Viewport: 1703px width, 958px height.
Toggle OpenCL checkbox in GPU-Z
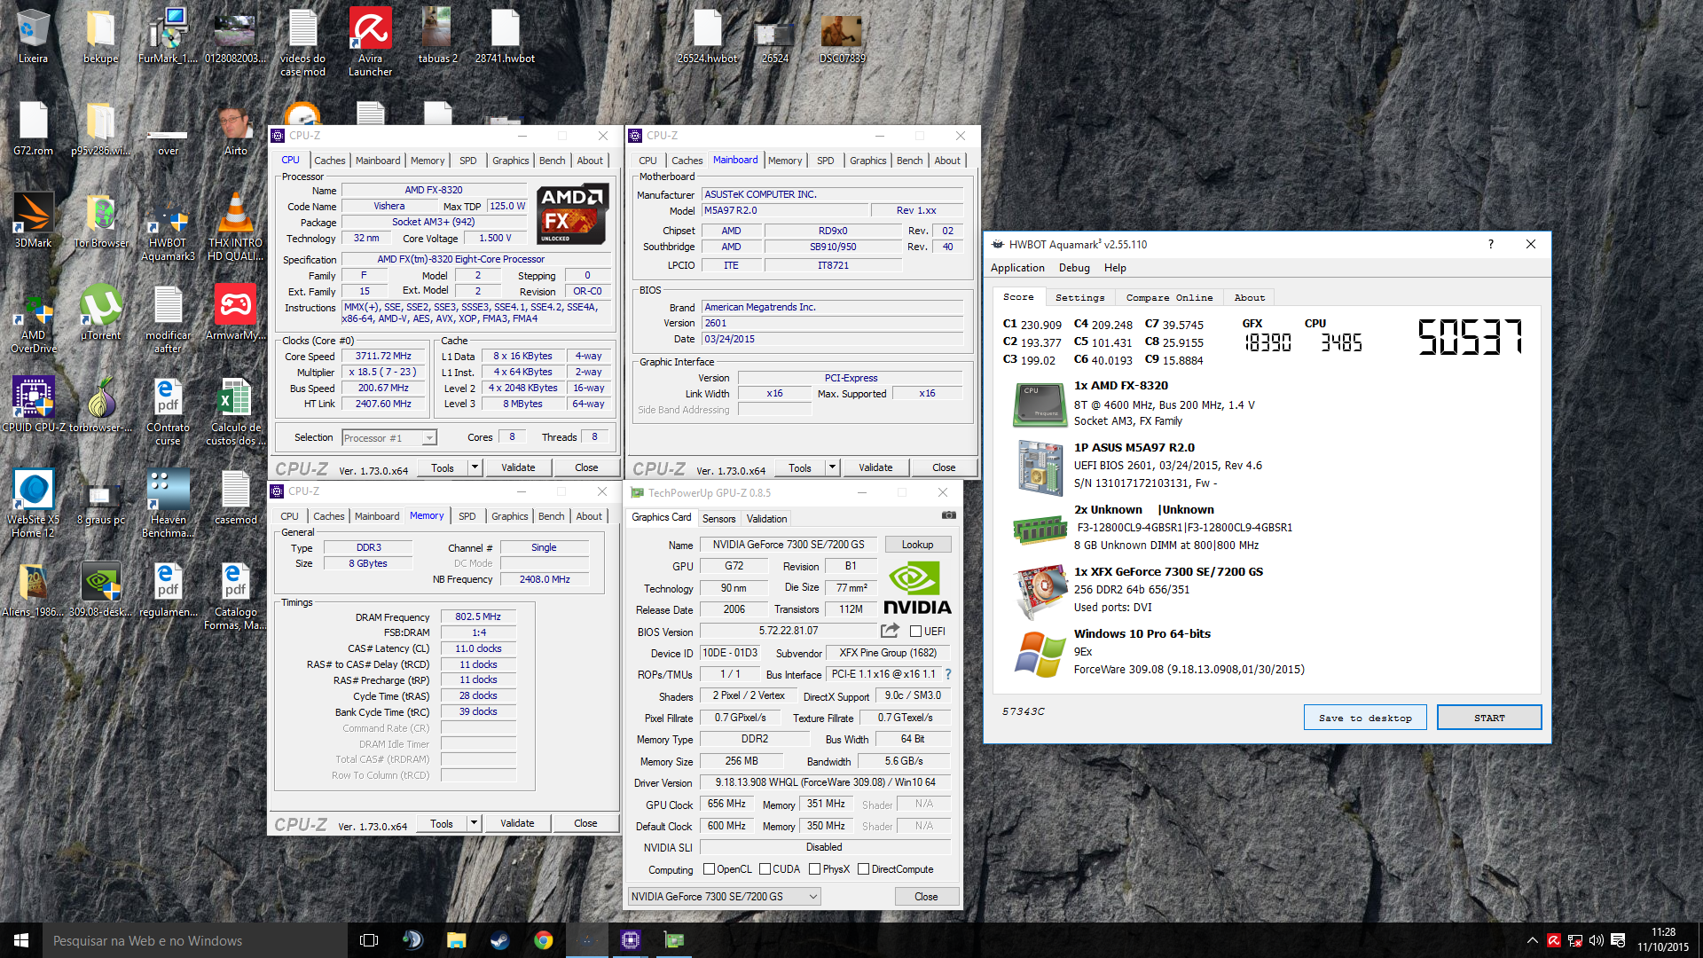[709, 869]
